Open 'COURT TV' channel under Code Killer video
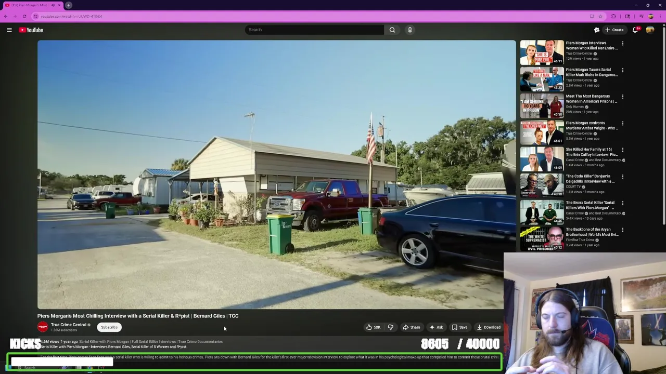Image resolution: width=666 pixels, height=374 pixels. [573, 186]
